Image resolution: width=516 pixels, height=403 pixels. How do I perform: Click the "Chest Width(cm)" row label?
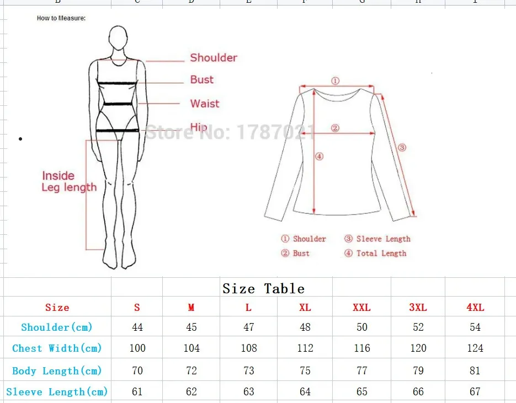(57, 348)
